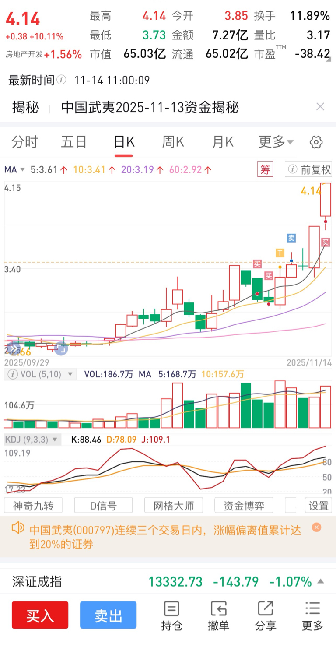This screenshot has width=336, height=647.
Task: Tap the 筹 chip distribution icon
Action: [266, 169]
